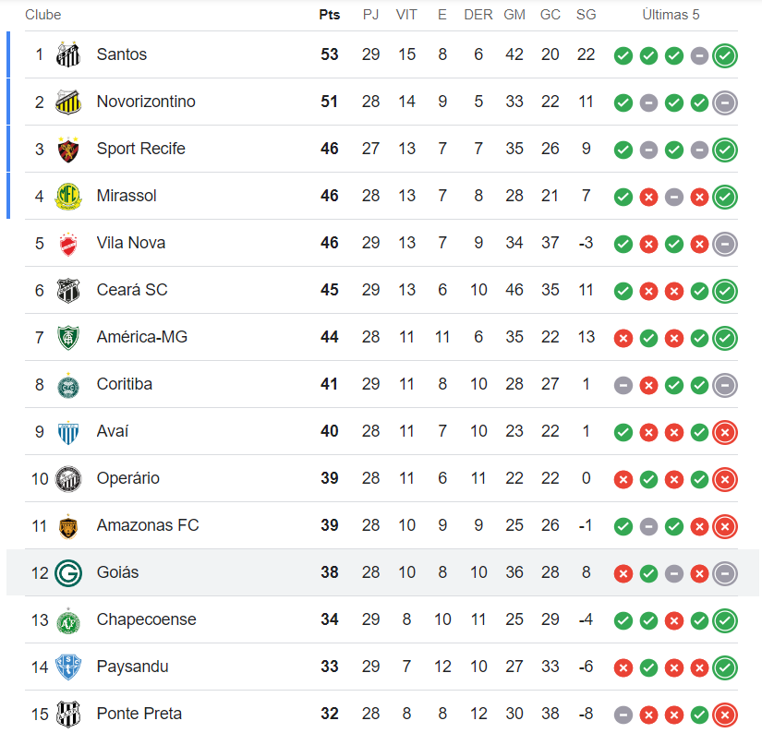Click the Pts column header
The height and width of the screenshot is (733, 762).
coord(329,15)
